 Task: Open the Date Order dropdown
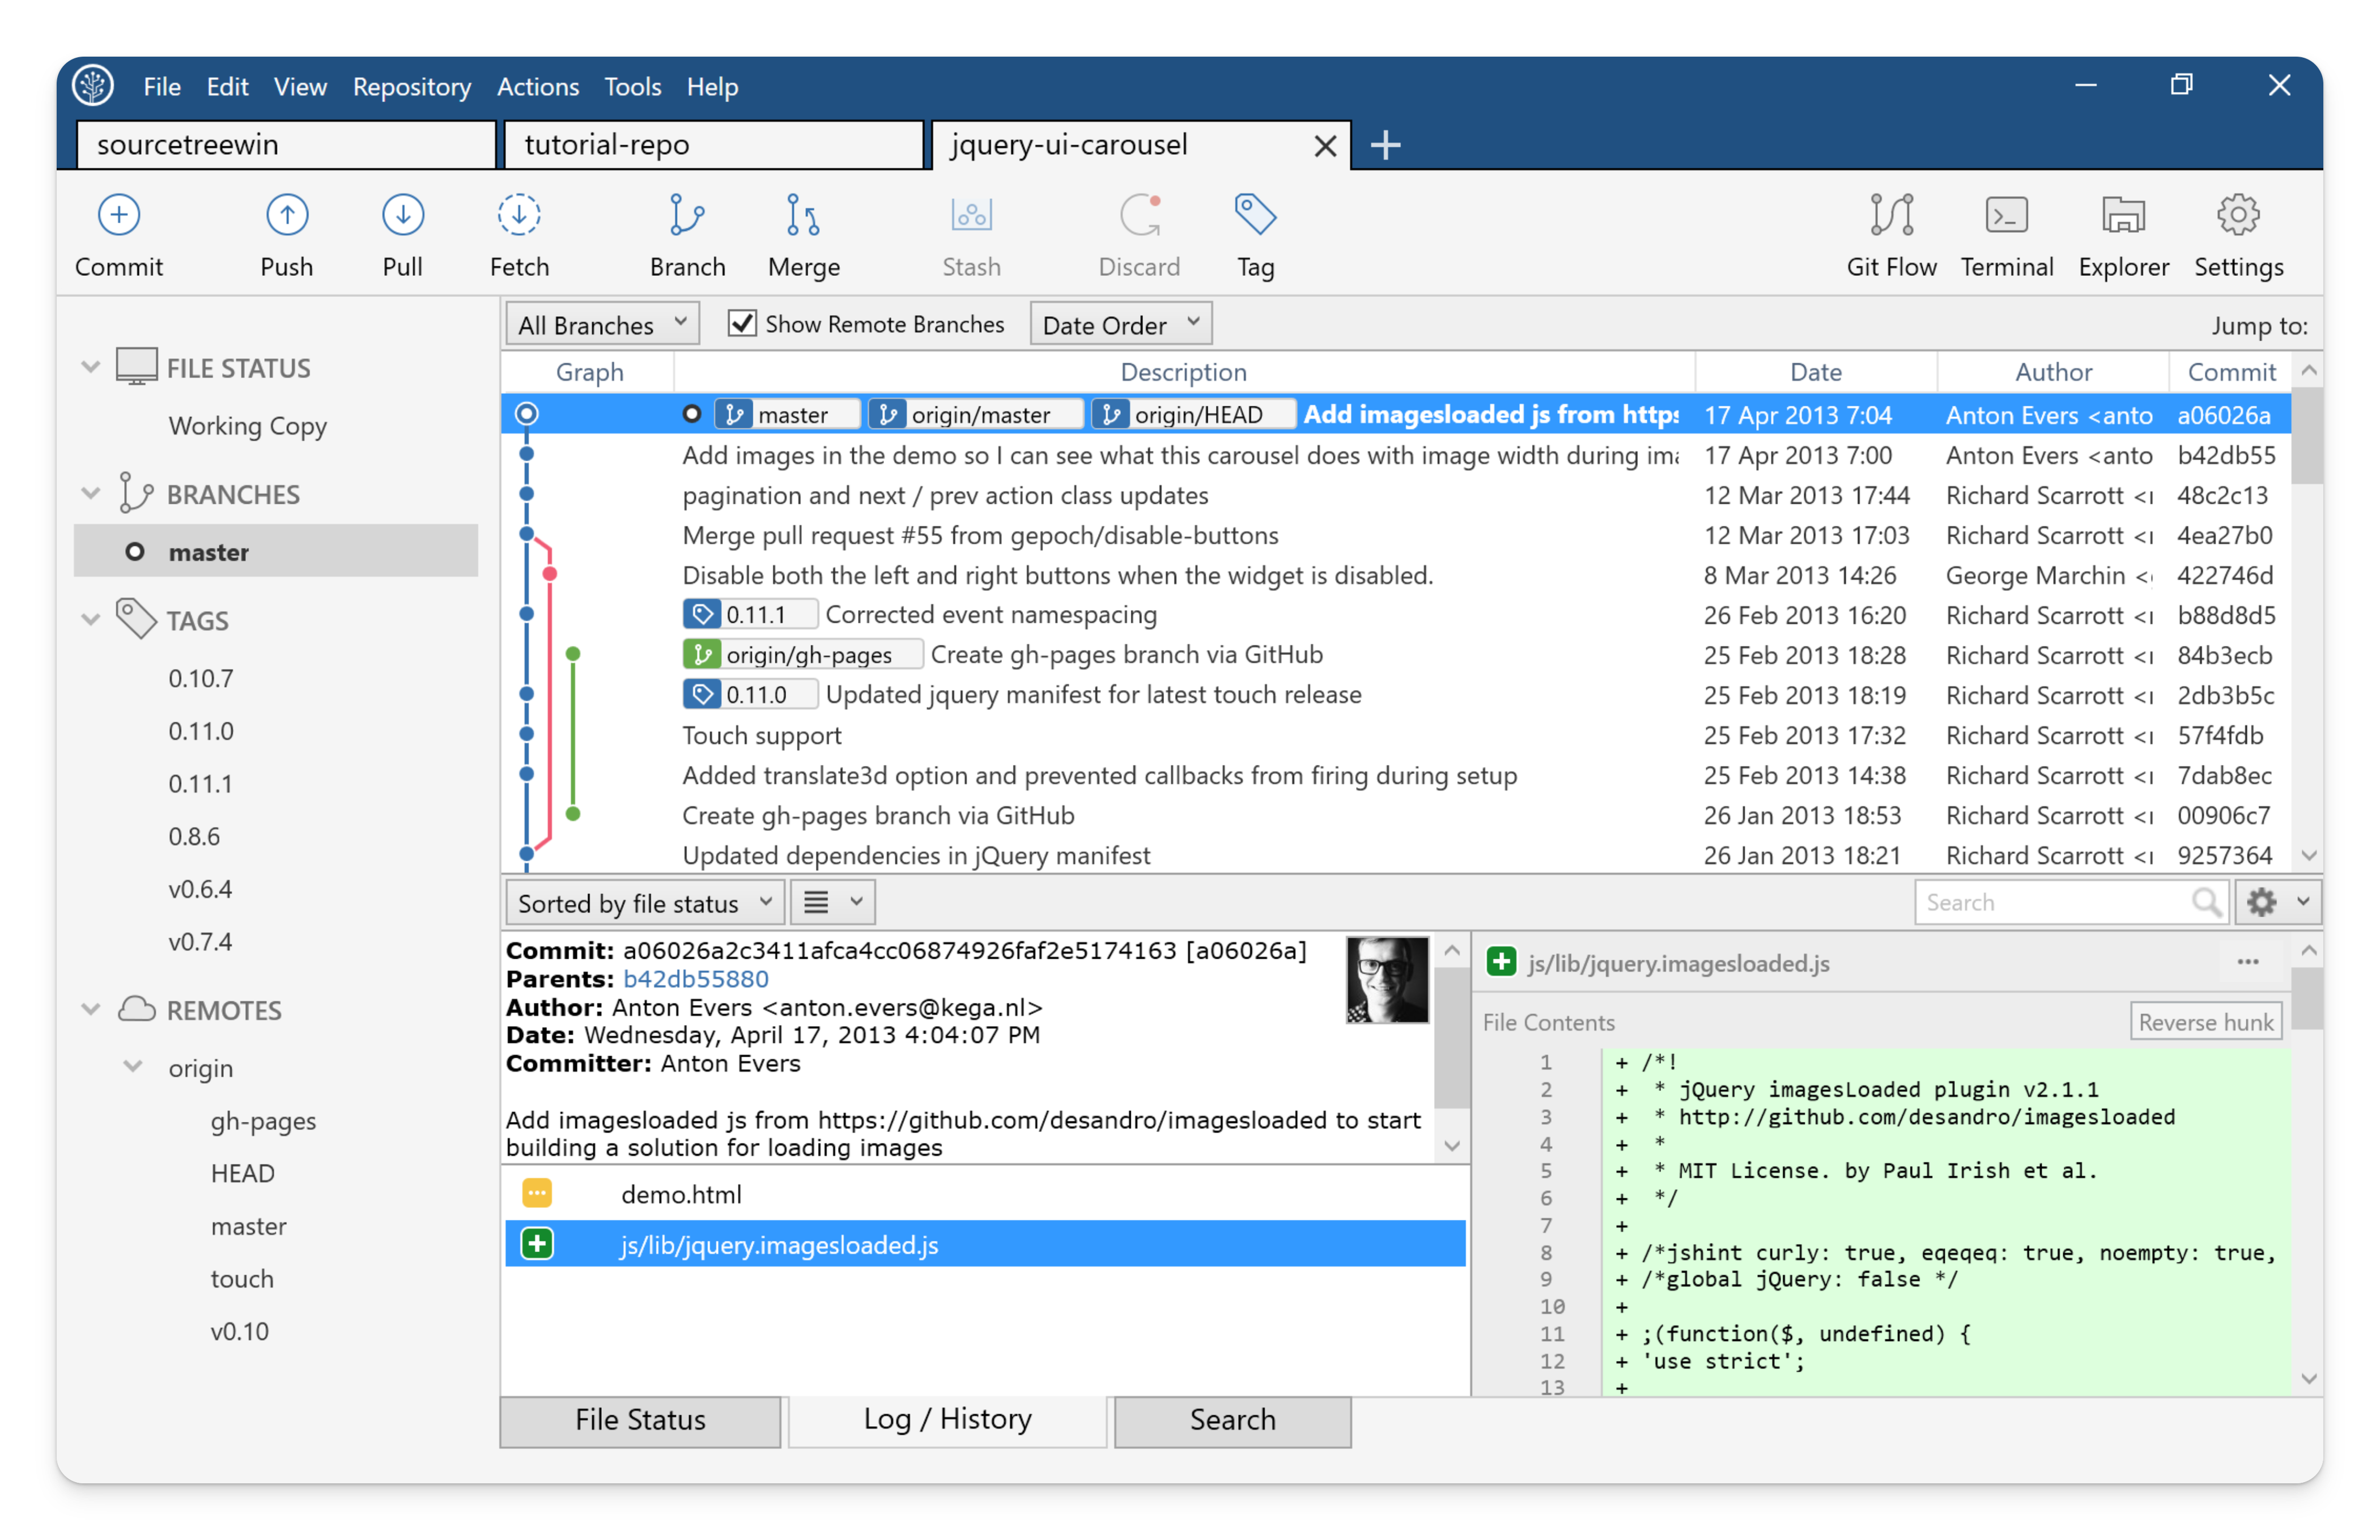point(1120,323)
